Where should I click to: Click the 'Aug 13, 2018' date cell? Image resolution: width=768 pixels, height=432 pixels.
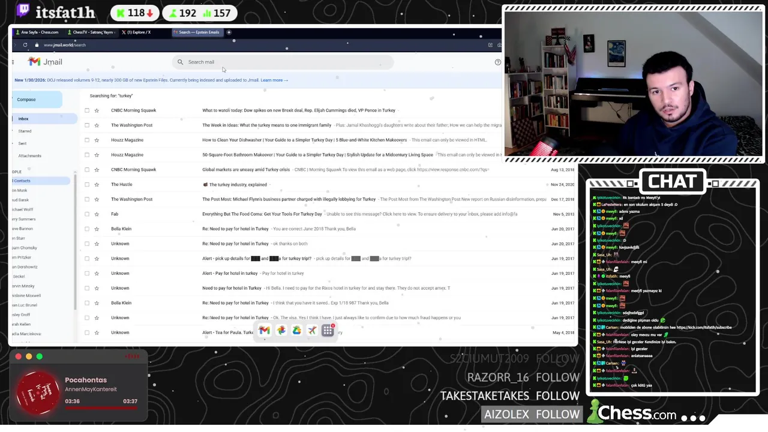[x=562, y=169]
